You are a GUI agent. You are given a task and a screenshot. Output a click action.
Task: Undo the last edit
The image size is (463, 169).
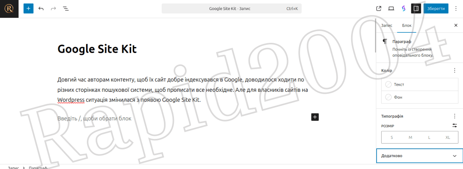coord(41,8)
